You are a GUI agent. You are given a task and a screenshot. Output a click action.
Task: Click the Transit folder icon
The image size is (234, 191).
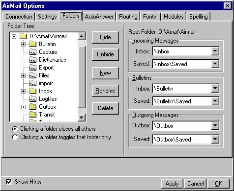32,115
